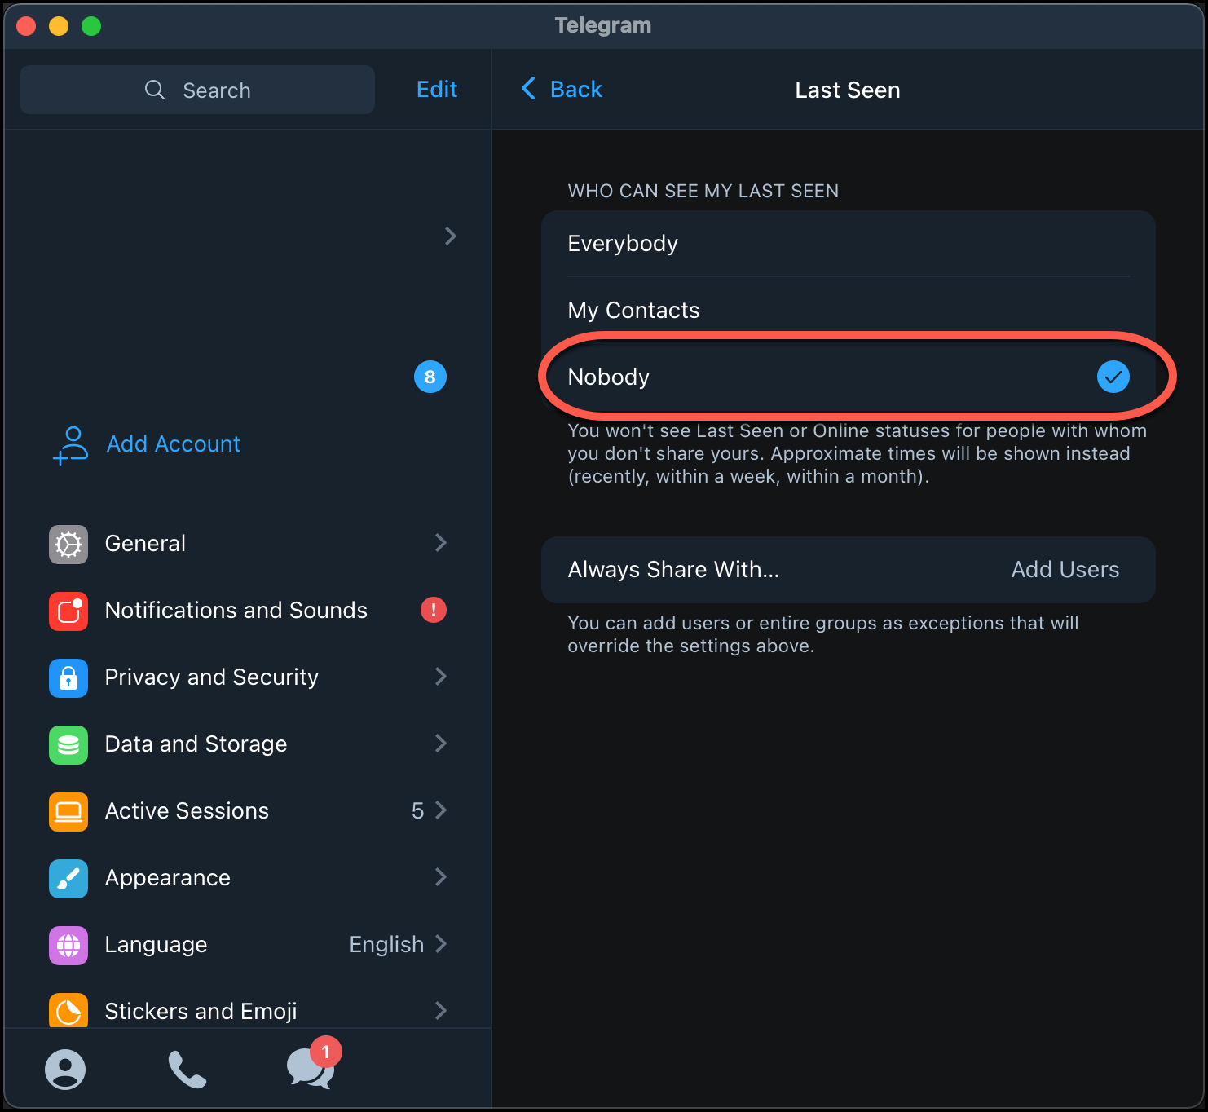Click the blue lock Privacy and Security icon
Image resolution: width=1208 pixels, height=1112 pixels.
pos(68,677)
